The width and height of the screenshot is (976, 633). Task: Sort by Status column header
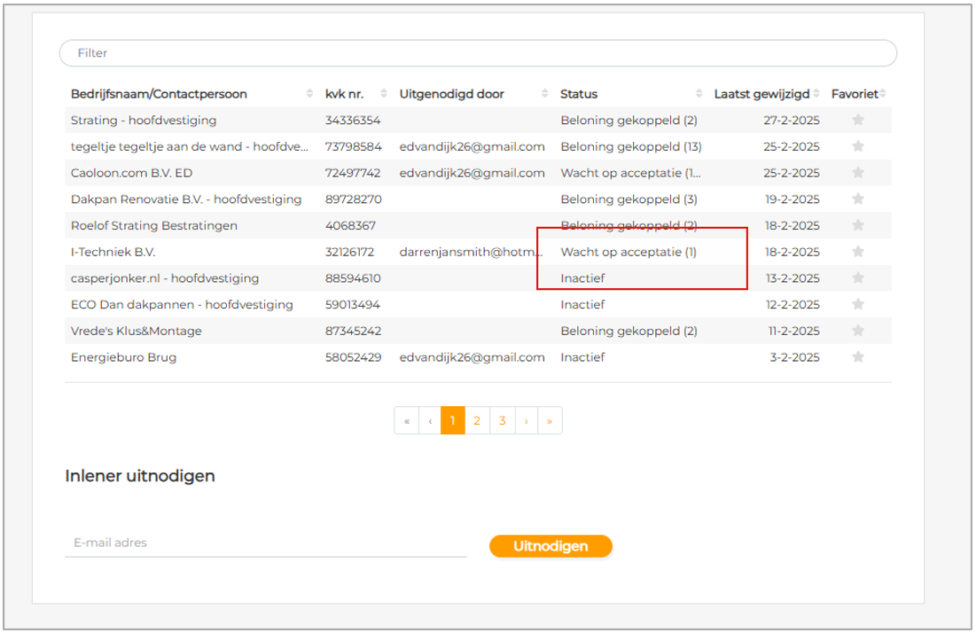click(x=579, y=94)
